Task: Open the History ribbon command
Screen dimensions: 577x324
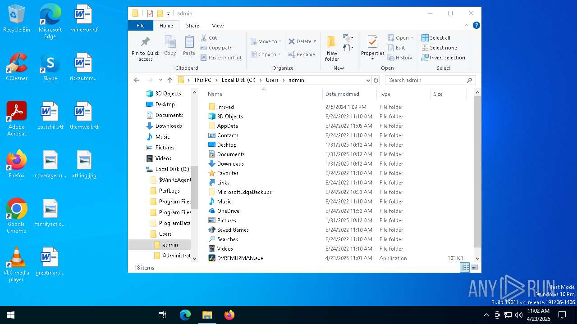Action: (400, 58)
